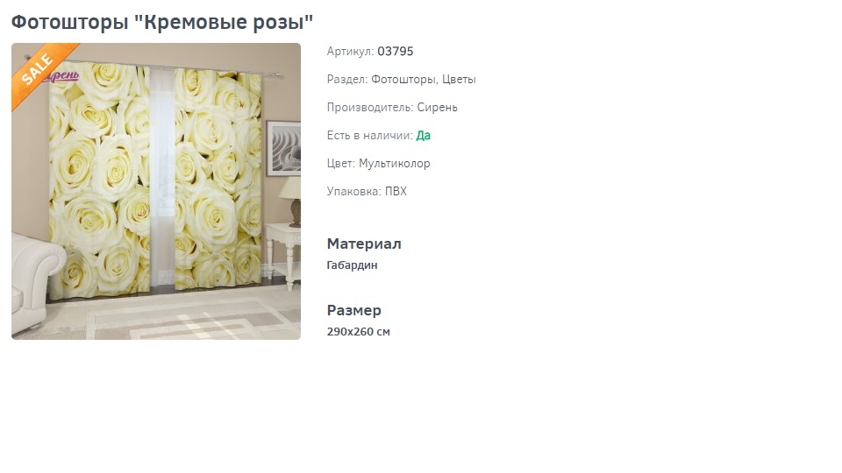Screen dimensions: 842x473
Task: Select the 290x260 см size option
Action: pyautogui.click(x=359, y=332)
